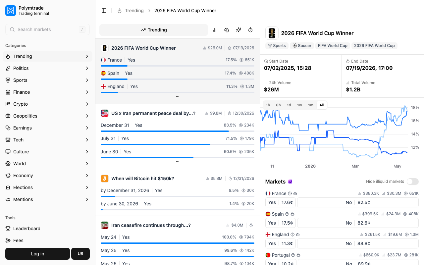The image size is (424, 265).
Task: Click the magnifier icon in search box
Action: pos(12,29)
